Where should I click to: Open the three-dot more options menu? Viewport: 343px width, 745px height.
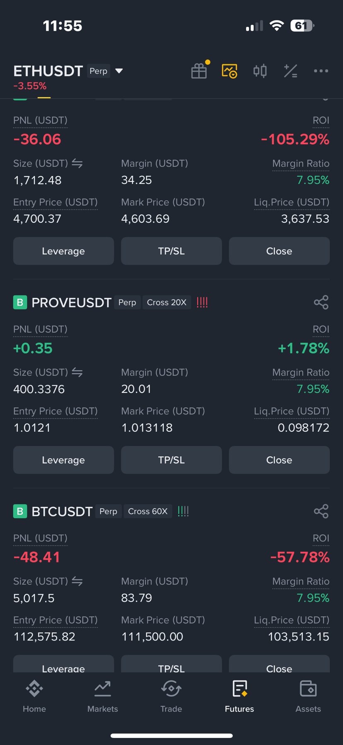pos(321,71)
